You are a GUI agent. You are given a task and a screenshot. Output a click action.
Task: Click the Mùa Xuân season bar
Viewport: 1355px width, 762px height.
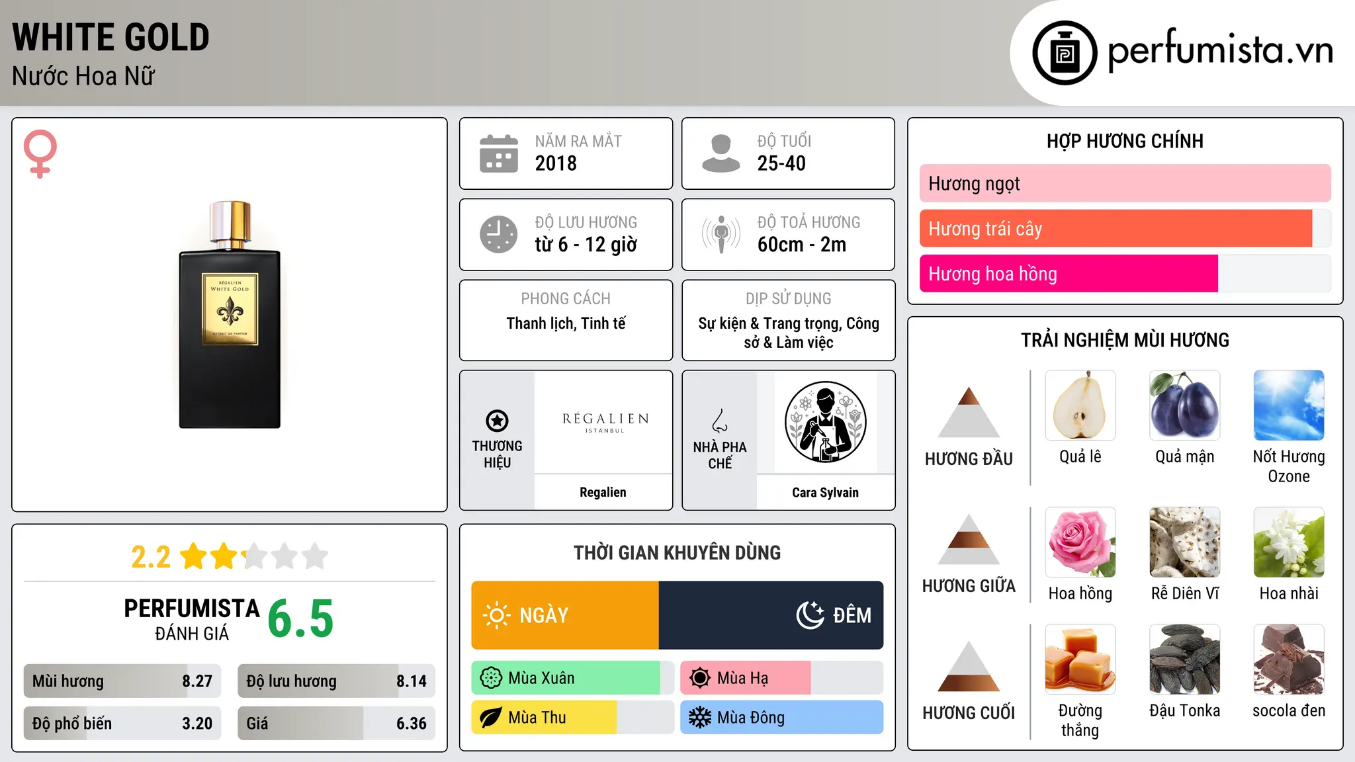coord(572,678)
